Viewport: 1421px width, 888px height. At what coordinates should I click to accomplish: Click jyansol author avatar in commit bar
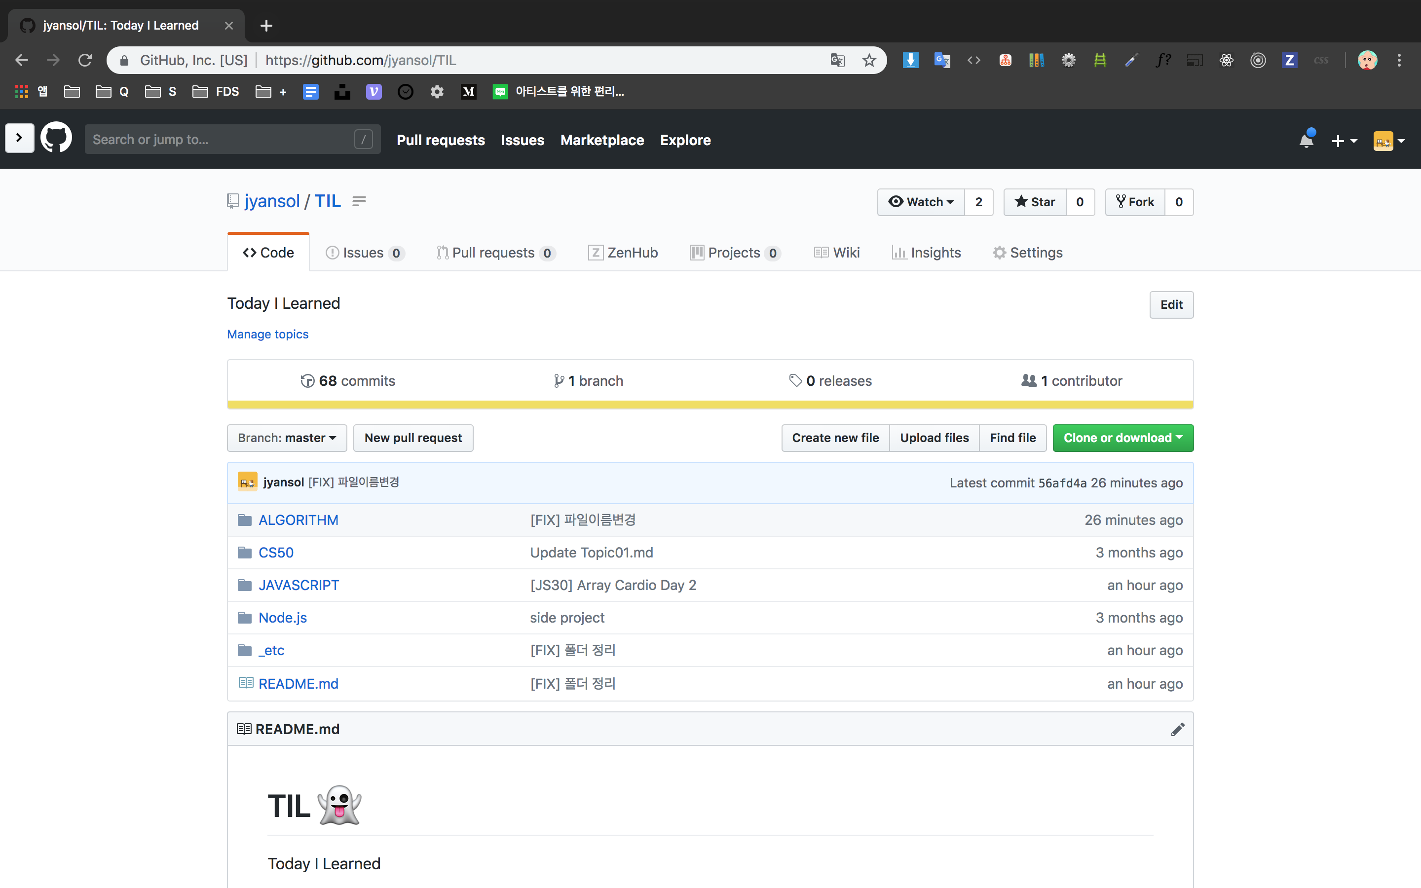(247, 482)
